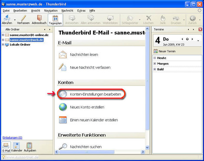Click Neues Konto erstellen link

pos(87,107)
